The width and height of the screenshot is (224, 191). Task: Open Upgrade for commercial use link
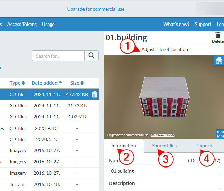tap(96, 9)
